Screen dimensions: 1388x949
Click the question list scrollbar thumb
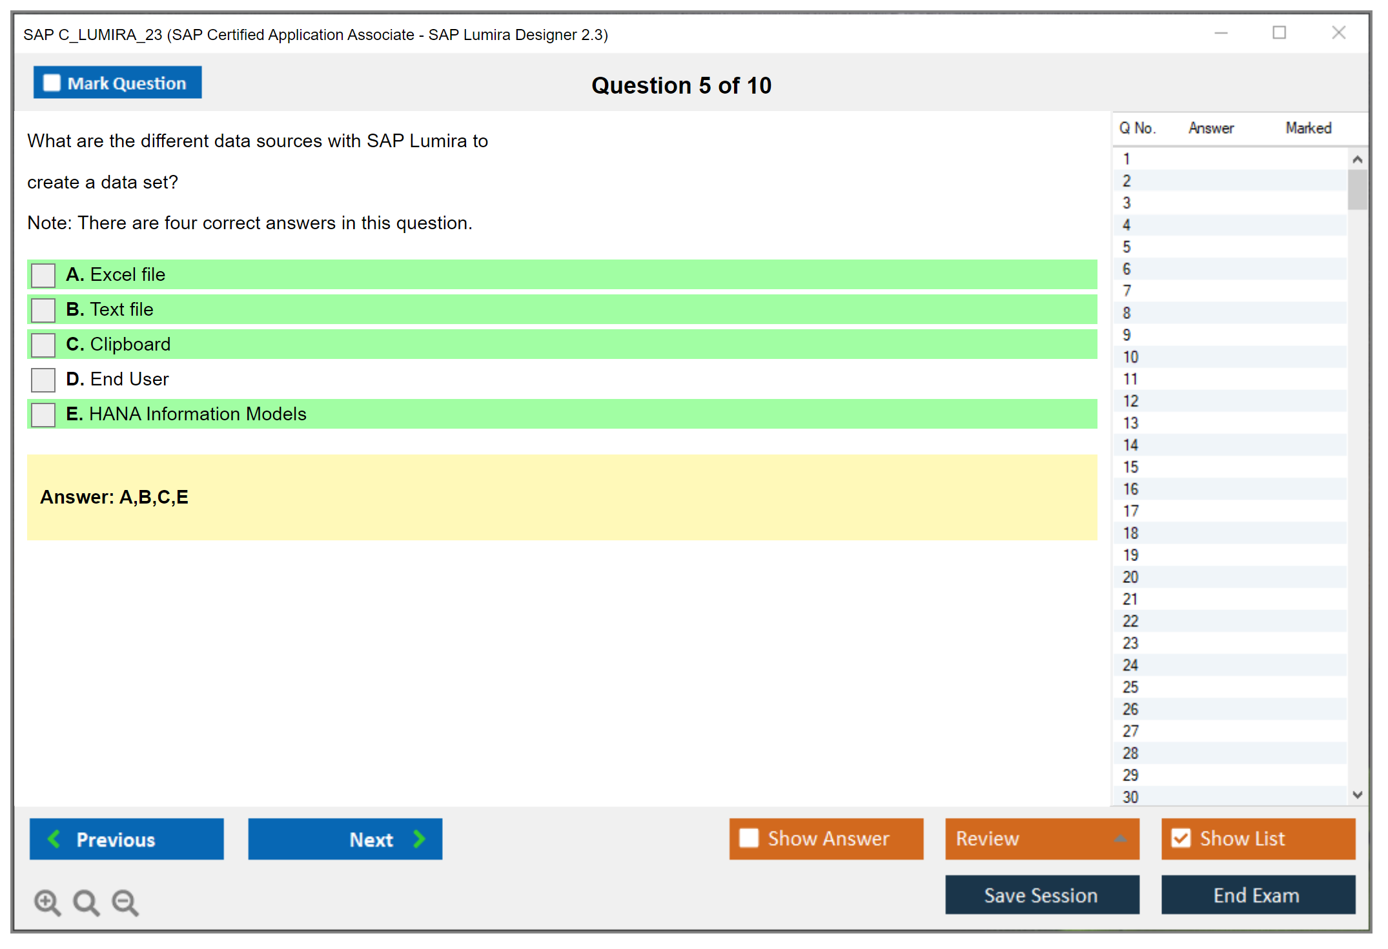click(1357, 189)
